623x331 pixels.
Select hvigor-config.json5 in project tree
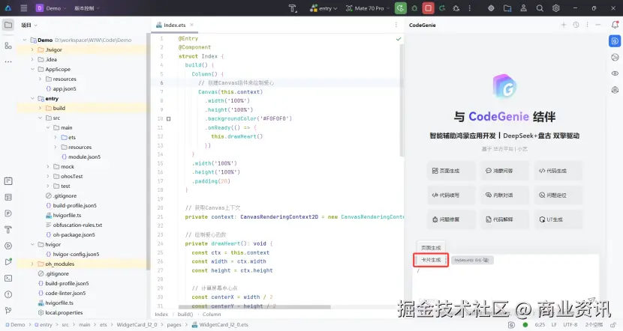(76, 254)
